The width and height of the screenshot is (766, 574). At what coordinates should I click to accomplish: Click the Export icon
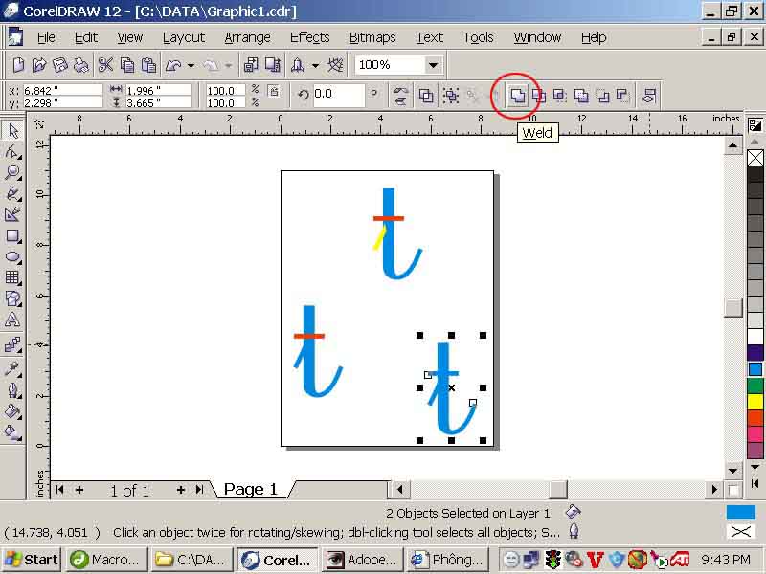coord(273,65)
